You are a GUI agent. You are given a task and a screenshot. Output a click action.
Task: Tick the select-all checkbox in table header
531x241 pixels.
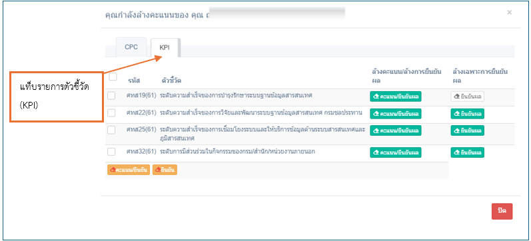[x=113, y=77]
